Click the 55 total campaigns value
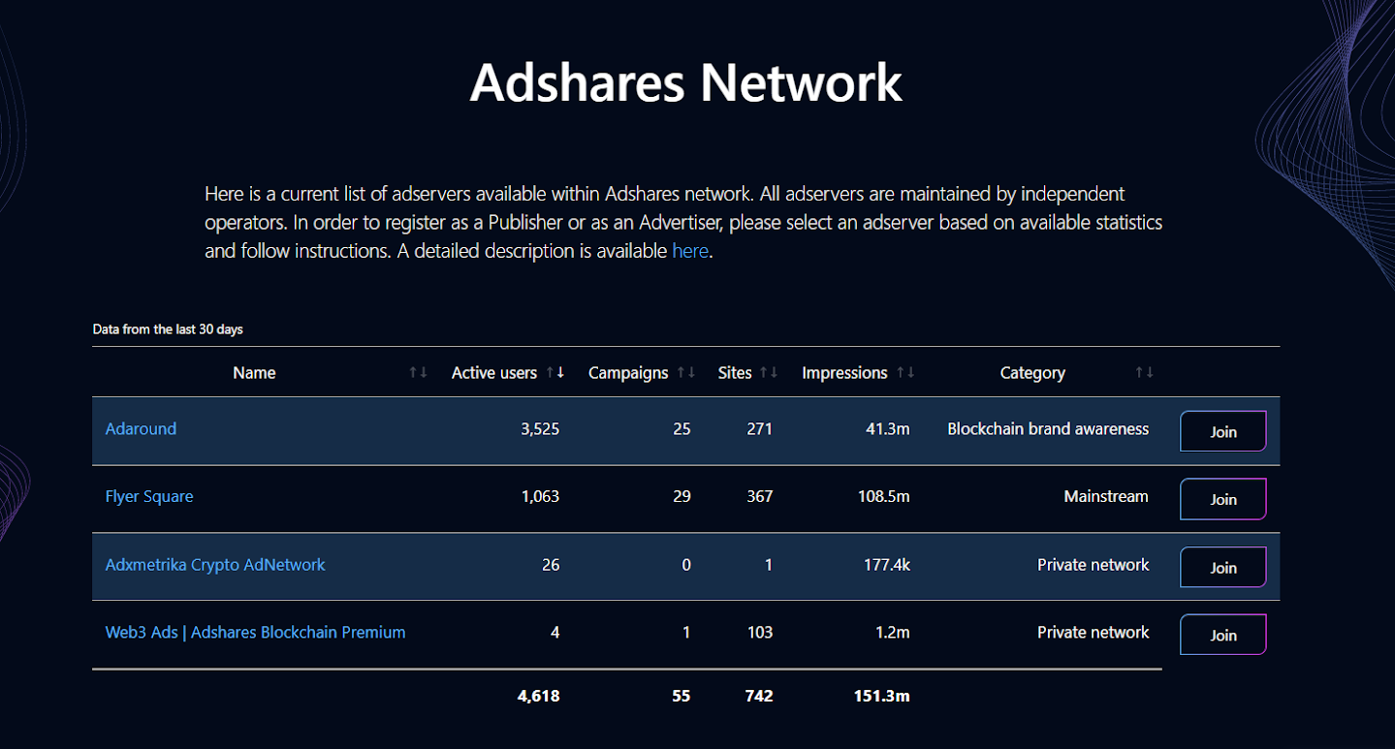Viewport: 1395px width, 749px height. pos(682,696)
